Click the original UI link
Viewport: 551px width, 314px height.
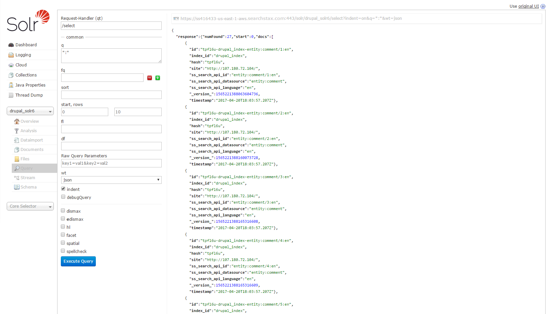(528, 6)
